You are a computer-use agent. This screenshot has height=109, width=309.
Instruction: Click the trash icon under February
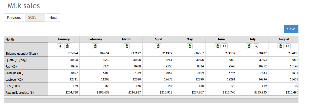(x=95, y=46)
